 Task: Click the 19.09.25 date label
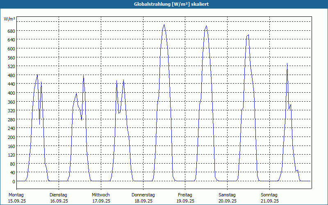[185, 201]
